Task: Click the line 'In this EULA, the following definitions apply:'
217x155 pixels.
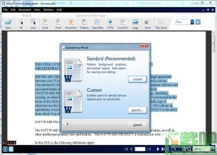Action: tap(65, 143)
